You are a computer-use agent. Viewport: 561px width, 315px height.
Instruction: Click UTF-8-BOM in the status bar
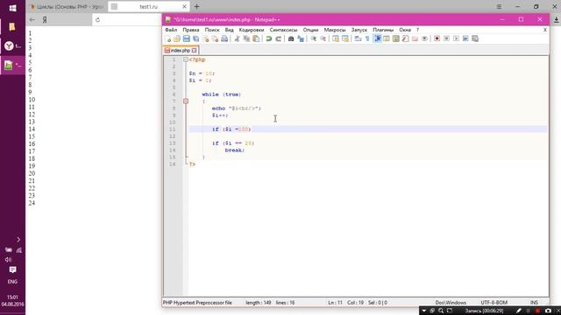point(494,303)
